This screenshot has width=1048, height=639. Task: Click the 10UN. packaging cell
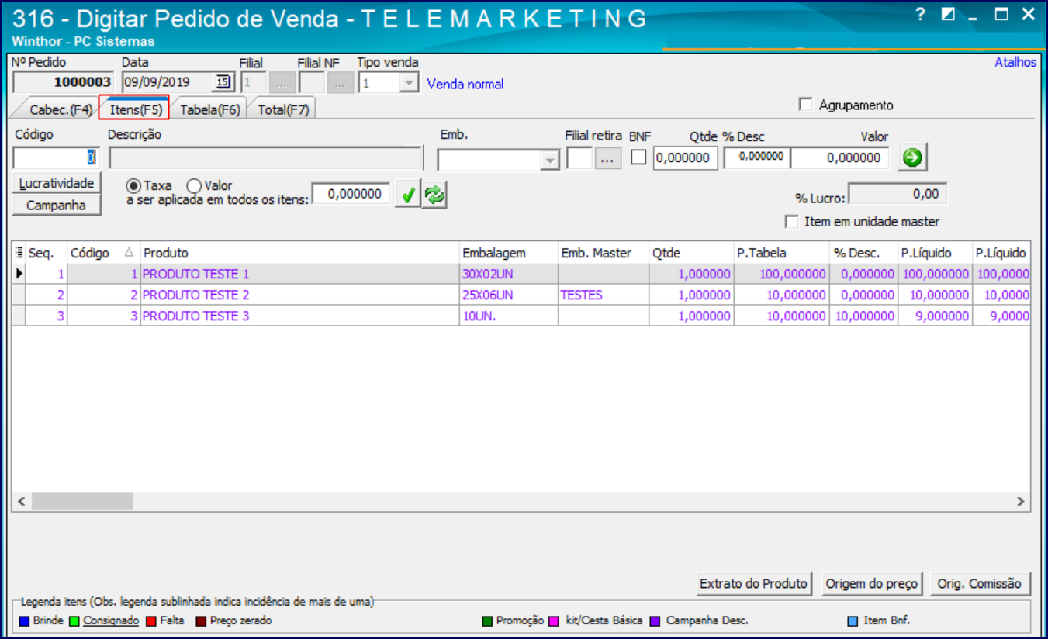click(x=509, y=316)
